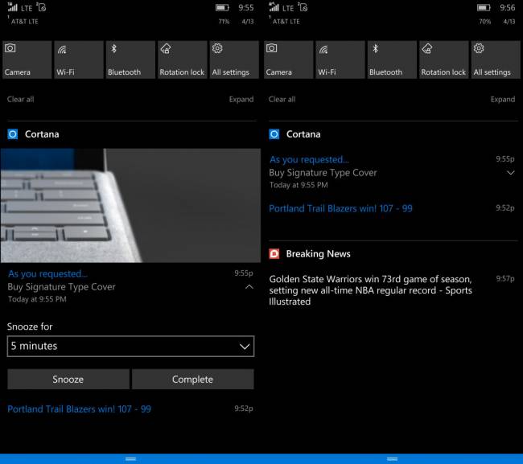This screenshot has height=464, width=523.
Task: Toggle Bluetooth quick action in left screen
Action: [130, 60]
